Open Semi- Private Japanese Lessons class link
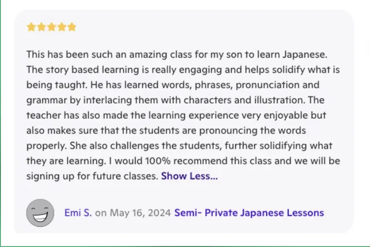Image resolution: width=370 pixels, height=247 pixels. (249, 213)
